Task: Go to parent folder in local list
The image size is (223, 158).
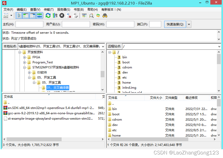Action: click(7, 103)
